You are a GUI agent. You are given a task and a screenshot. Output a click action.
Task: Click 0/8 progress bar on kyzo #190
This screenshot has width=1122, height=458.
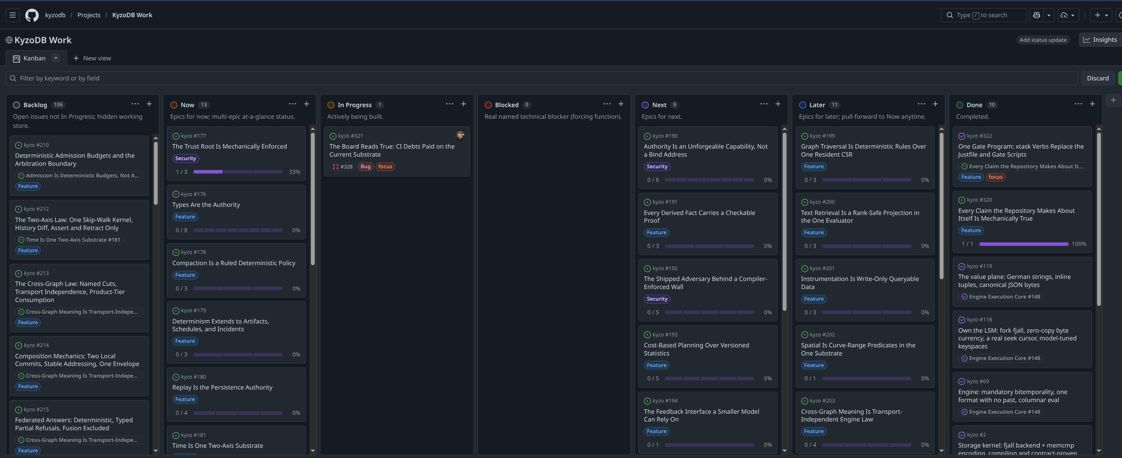709,180
